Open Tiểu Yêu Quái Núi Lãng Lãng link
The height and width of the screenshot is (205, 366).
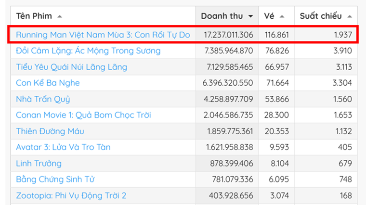click(x=71, y=67)
